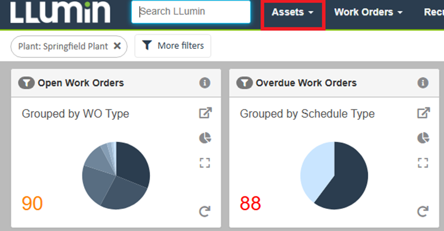
Task: Toggle filter icon on Open Work Orders
Action: click(x=26, y=83)
